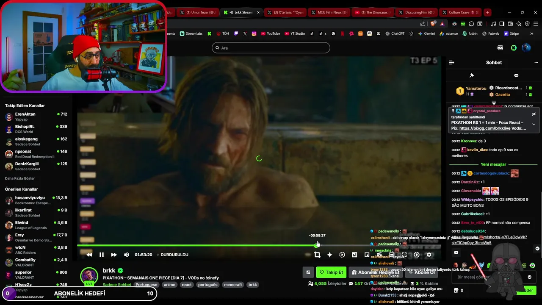Open husamviyuviyu recommended channel
Viewport: 542px width, 305px height.
[36, 200]
